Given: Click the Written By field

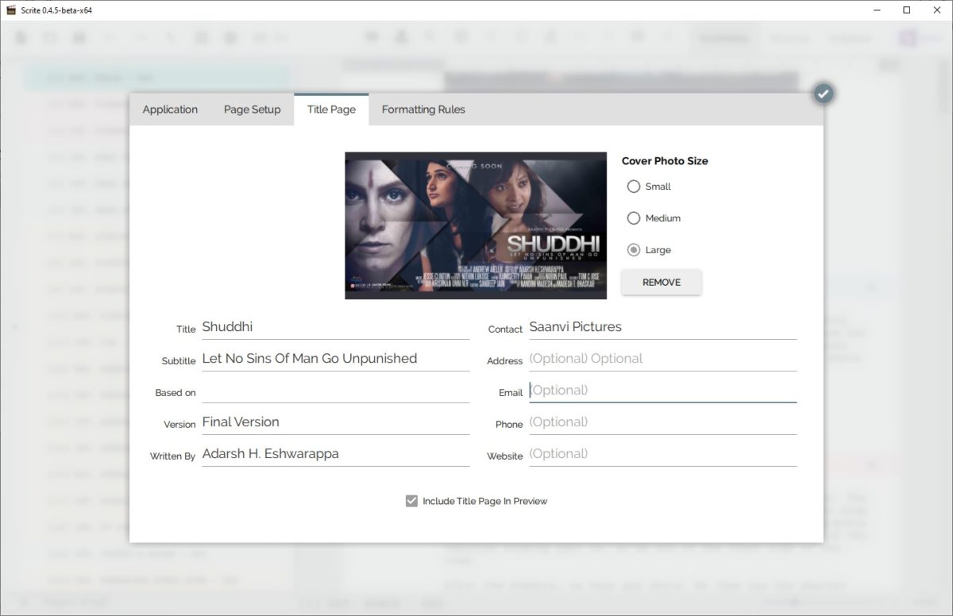Looking at the screenshot, I should tap(334, 453).
